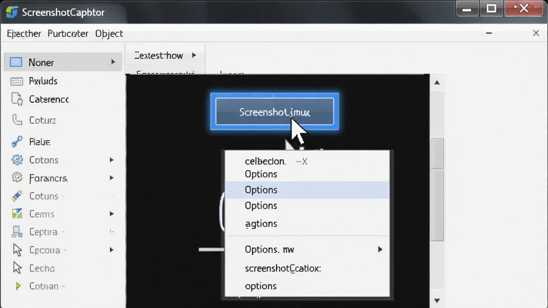Click the inner panel minimize dash button
Viewport: 548px width, 308px height.
pos(489,33)
